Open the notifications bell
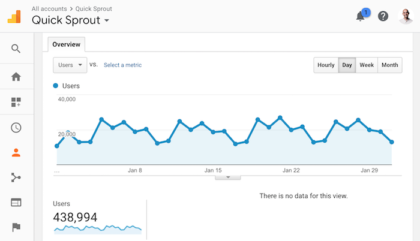 point(361,16)
